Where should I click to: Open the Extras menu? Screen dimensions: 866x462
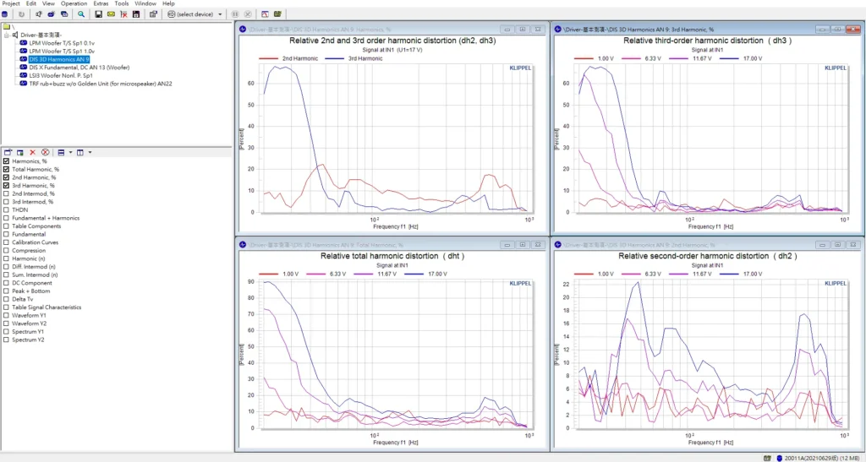(101, 3)
